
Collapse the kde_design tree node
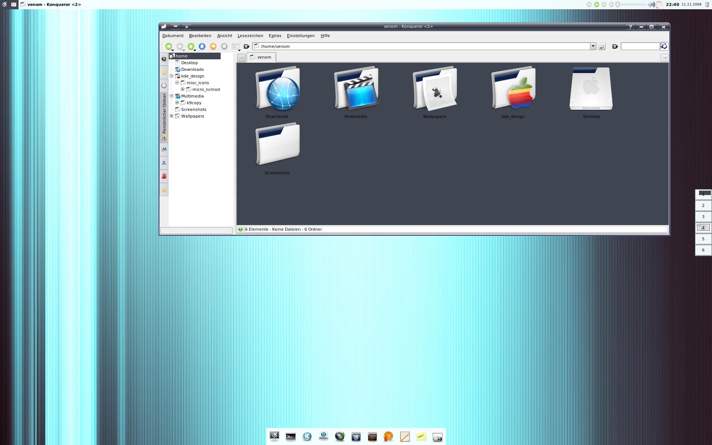172,76
